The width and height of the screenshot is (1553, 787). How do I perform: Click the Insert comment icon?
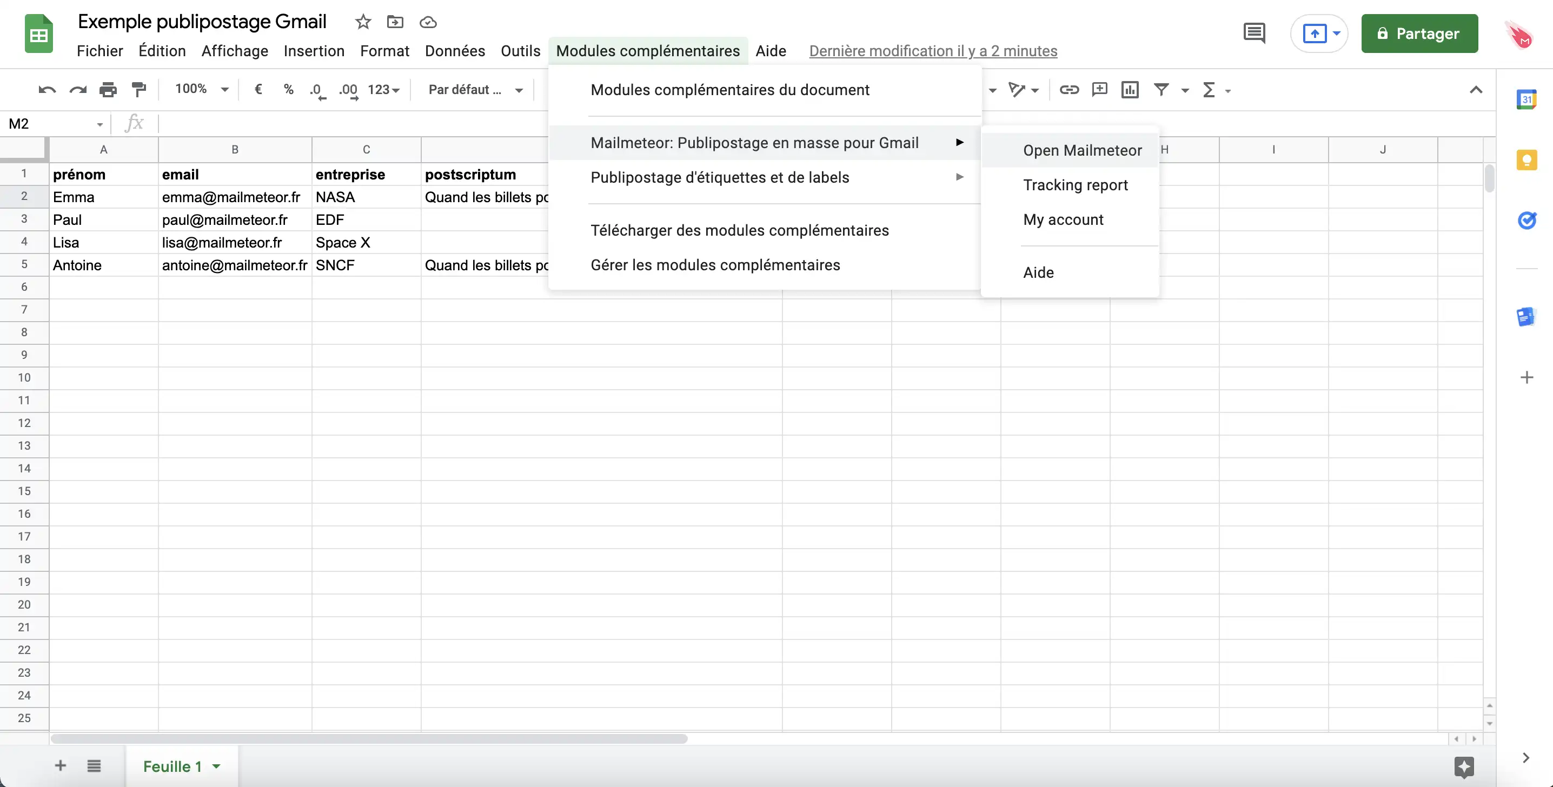(x=1100, y=90)
